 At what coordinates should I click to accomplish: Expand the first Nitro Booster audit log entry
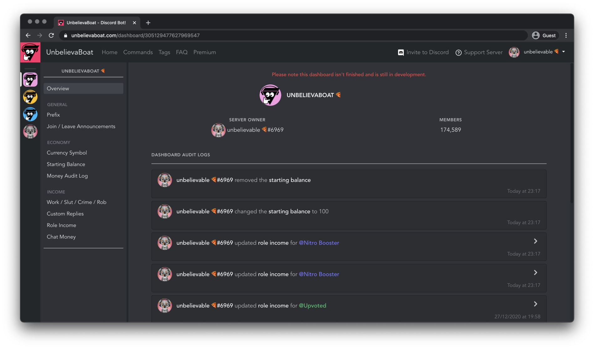535,241
